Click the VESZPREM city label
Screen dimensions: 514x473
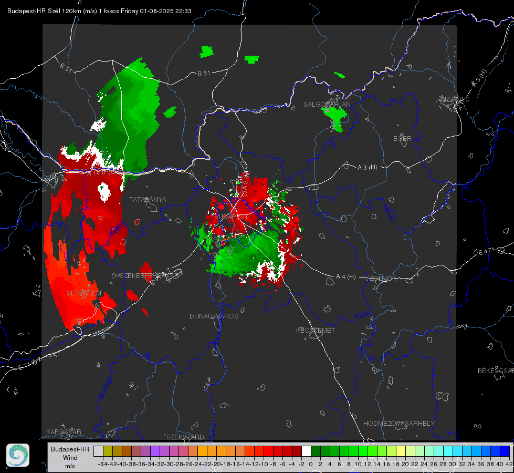click(x=84, y=293)
